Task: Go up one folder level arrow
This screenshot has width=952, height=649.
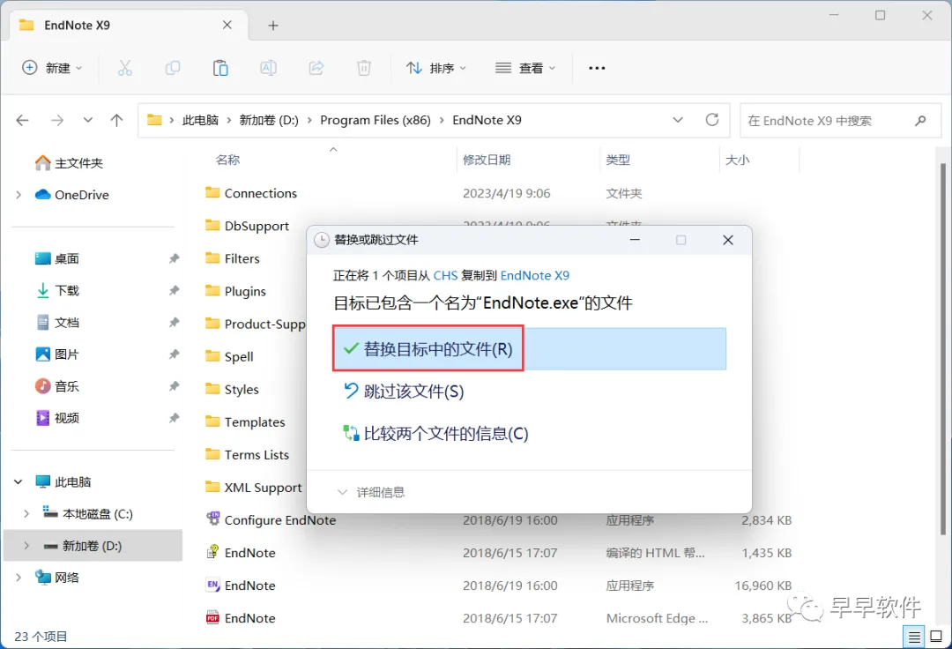Action: click(x=116, y=120)
